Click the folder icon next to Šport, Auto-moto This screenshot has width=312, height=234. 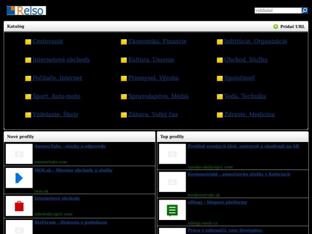28,97
